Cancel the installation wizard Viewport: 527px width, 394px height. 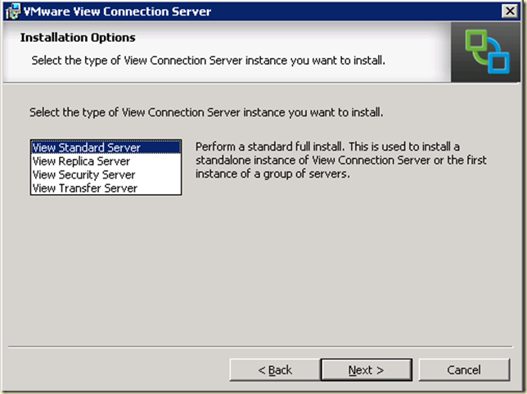[463, 370]
